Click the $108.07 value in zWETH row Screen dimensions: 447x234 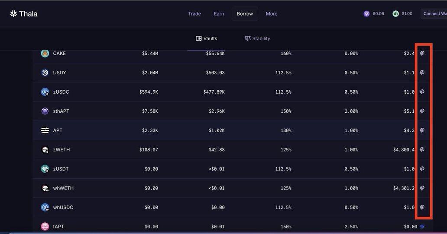(x=149, y=150)
